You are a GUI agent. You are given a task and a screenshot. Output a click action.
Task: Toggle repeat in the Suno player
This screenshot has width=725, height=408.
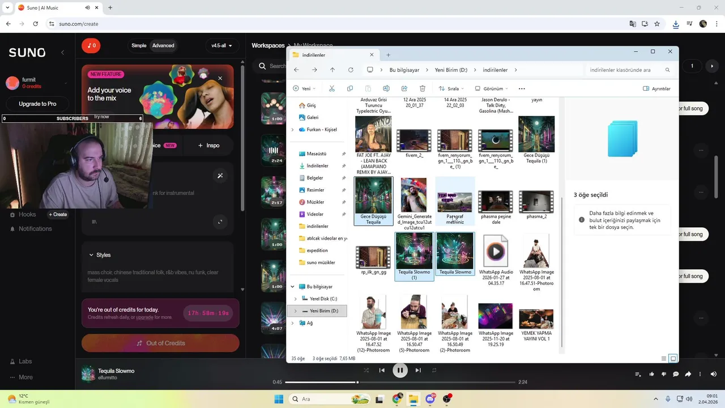pos(434,370)
